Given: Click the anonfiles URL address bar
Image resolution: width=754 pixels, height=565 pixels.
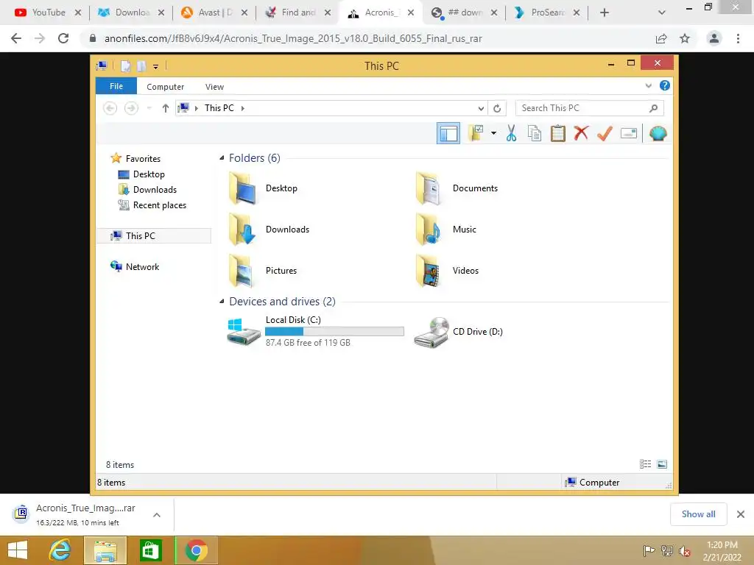Looking at the screenshot, I should pyautogui.click(x=293, y=38).
